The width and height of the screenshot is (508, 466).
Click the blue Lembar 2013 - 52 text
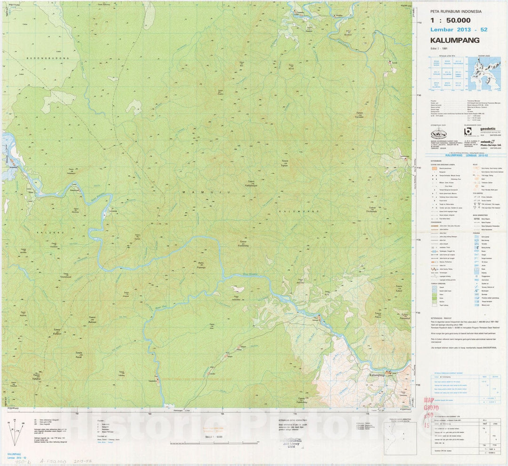pyautogui.click(x=455, y=30)
